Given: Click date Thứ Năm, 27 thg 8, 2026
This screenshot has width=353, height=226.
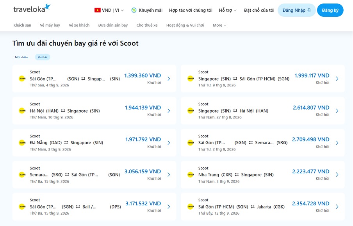Looking at the screenshot, I should pyautogui.click(x=220, y=117).
